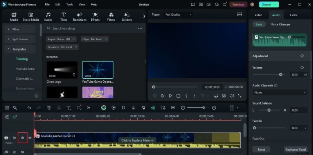The image size is (313, 155).
Task: Lock the Video 1 track
Action: click(x=14, y=138)
